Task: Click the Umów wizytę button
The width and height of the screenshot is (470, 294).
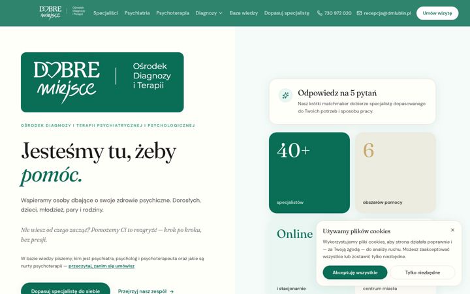Action: (437, 13)
